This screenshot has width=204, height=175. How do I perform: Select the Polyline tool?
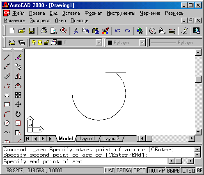click(x=7, y=86)
